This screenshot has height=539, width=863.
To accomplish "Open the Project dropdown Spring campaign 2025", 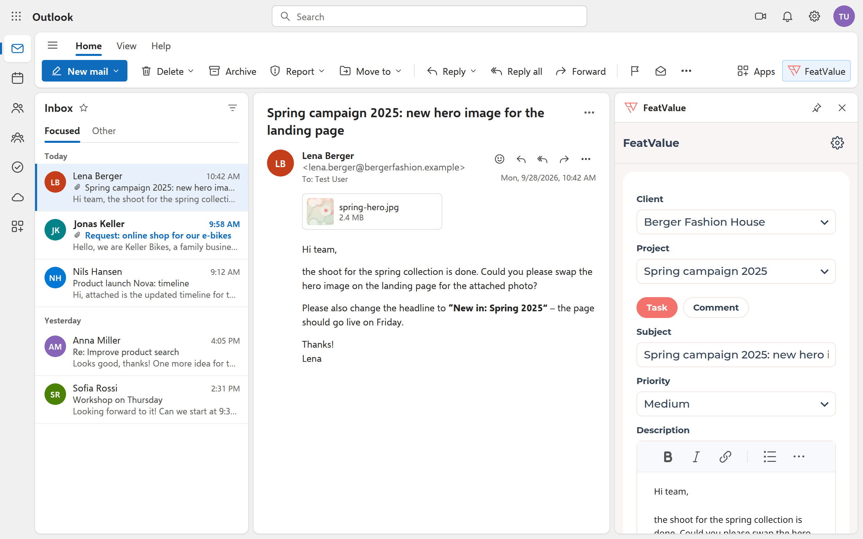I will click(x=736, y=271).
